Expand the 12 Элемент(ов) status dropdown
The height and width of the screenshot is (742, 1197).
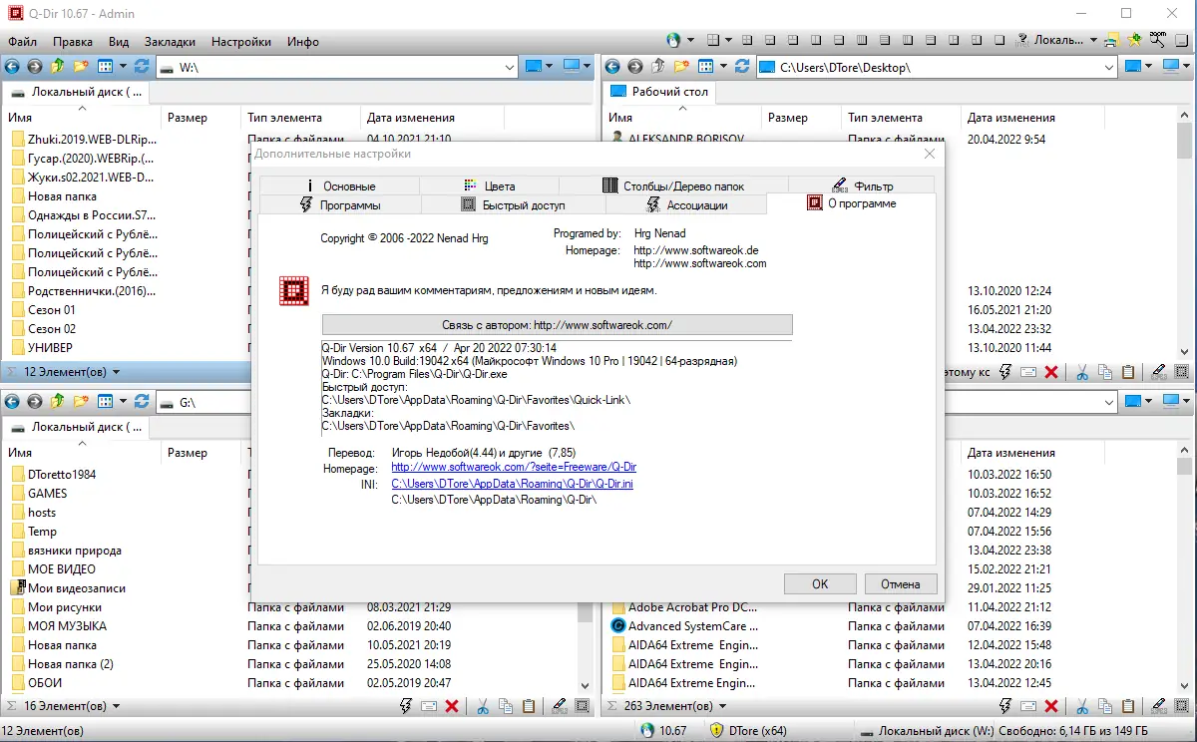pyautogui.click(x=116, y=372)
